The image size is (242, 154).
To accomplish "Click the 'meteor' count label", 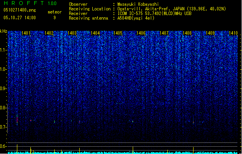I will click(x=55, y=12).
